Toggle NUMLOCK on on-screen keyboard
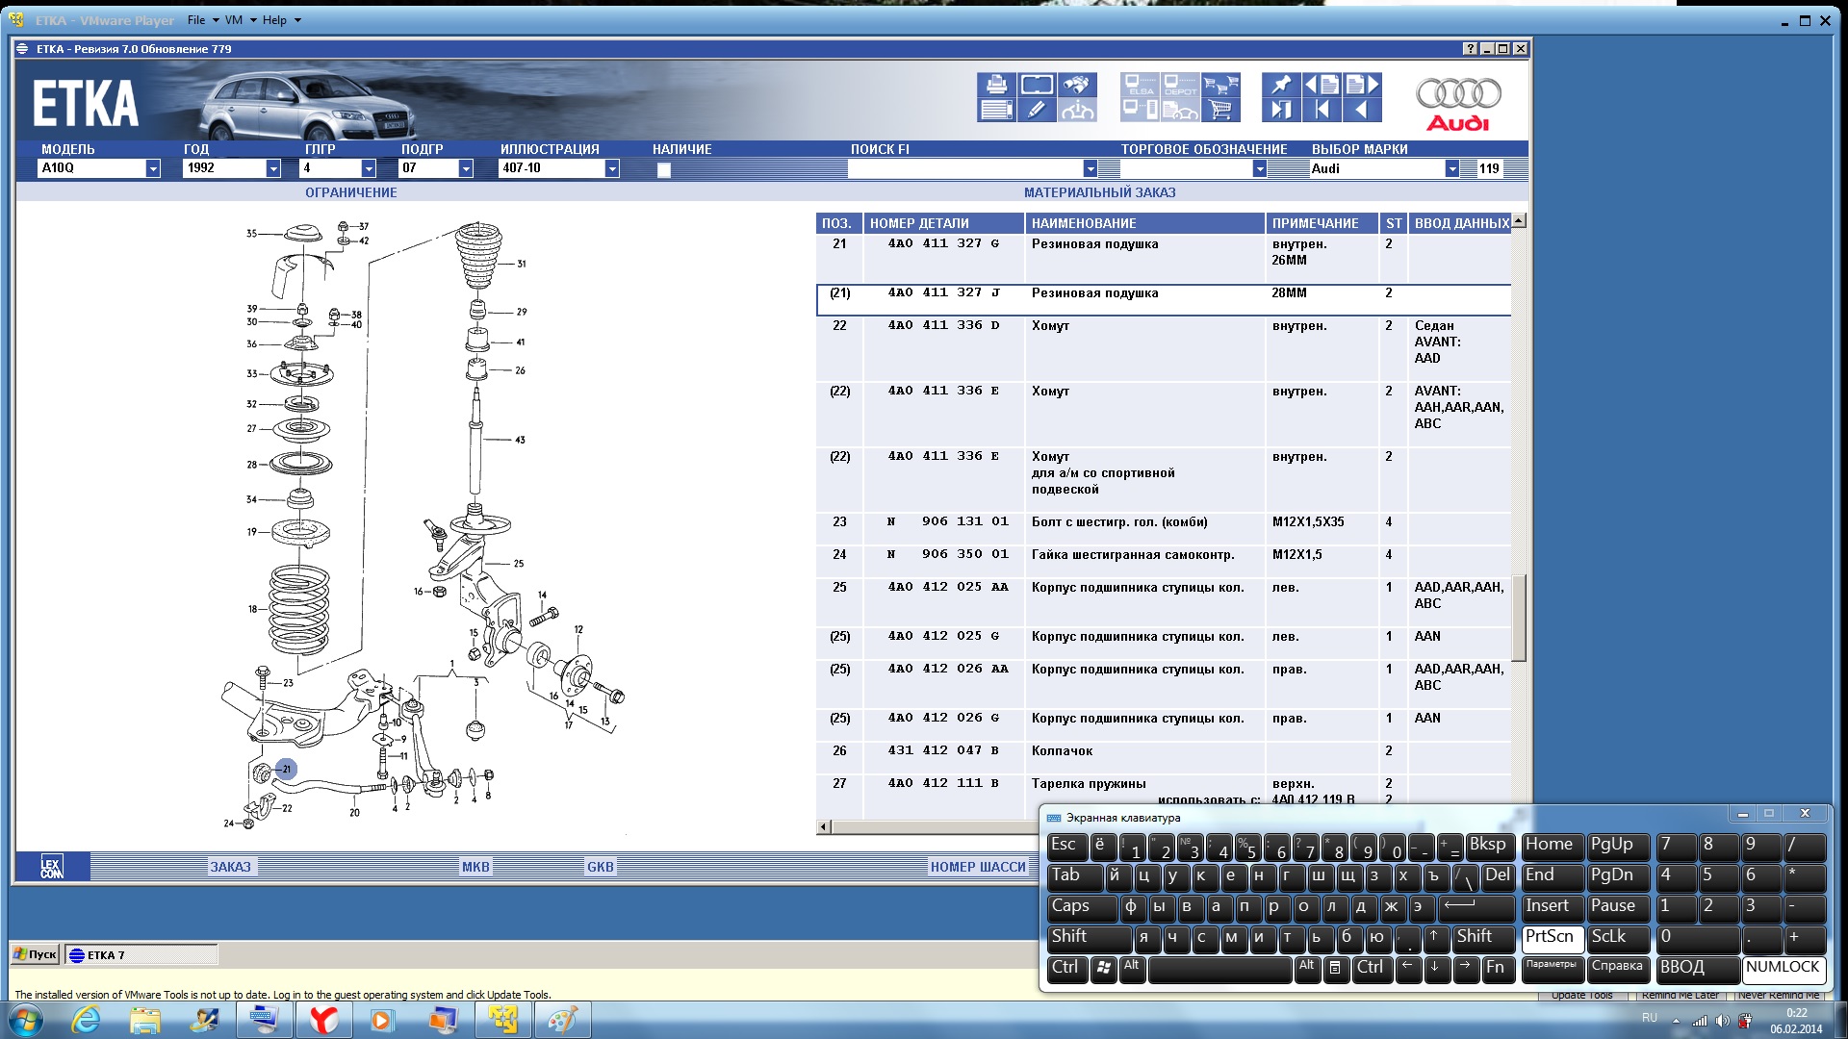The image size is (1848, 1039). [1783, 968]
